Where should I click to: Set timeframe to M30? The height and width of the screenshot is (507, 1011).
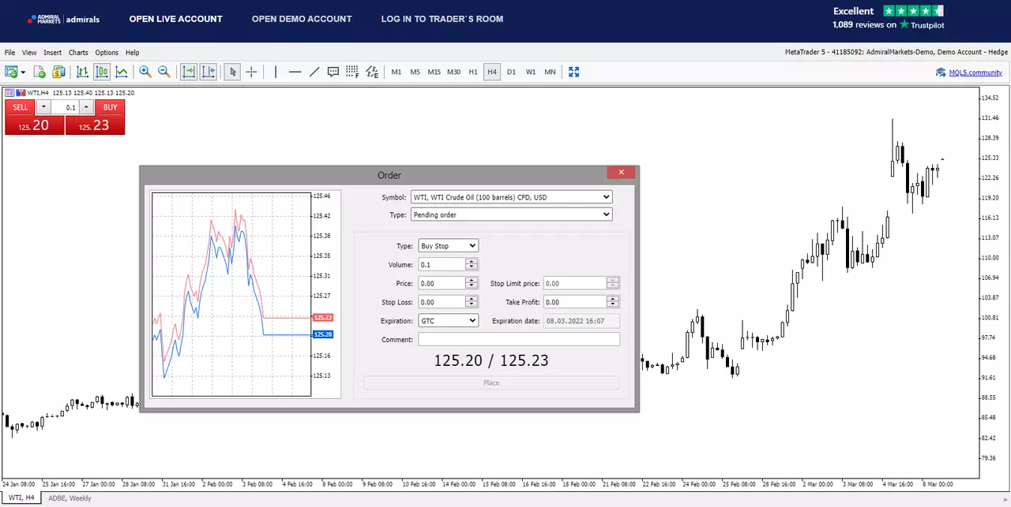453,72
